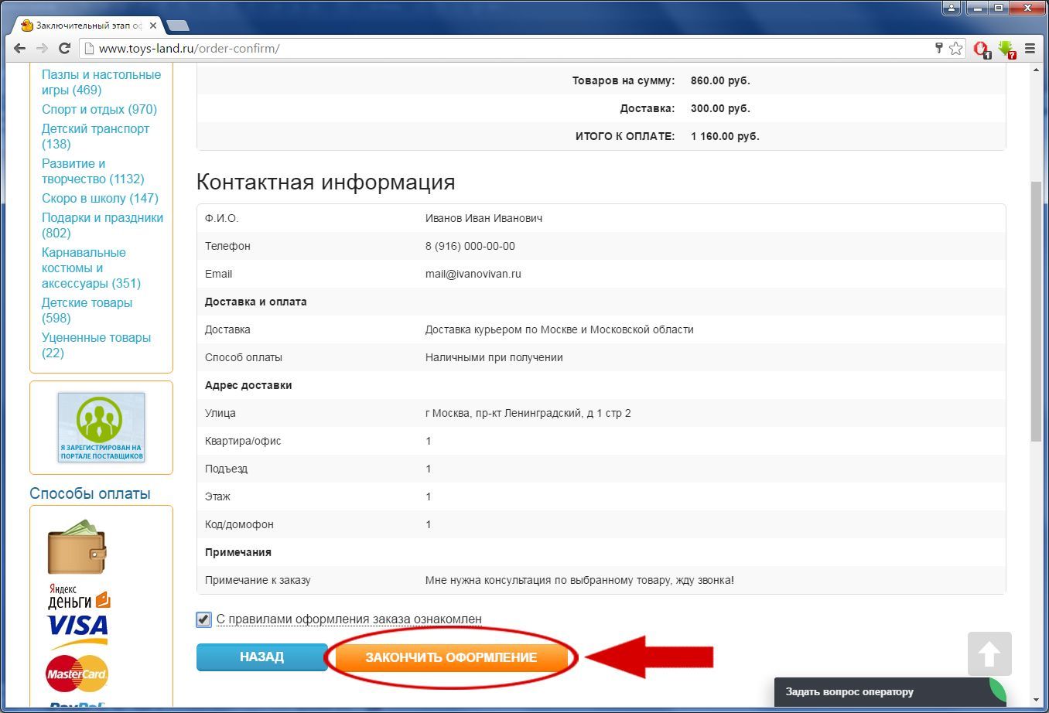Click the scroll-to-top arrow button
1049x713 pixels.
pos(989,654)
